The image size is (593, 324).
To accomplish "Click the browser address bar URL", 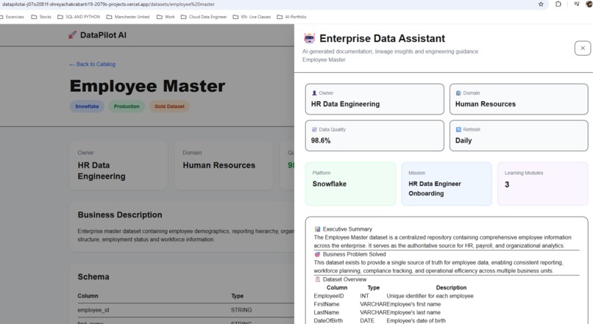I will click(x=108, y=4).
